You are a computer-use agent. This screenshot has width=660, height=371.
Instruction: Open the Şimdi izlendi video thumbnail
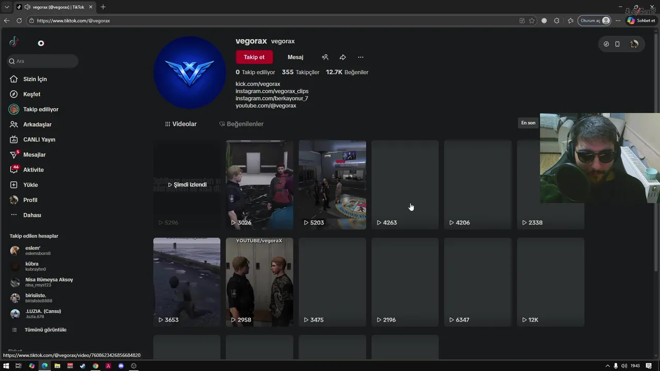[x=187, y=184]
